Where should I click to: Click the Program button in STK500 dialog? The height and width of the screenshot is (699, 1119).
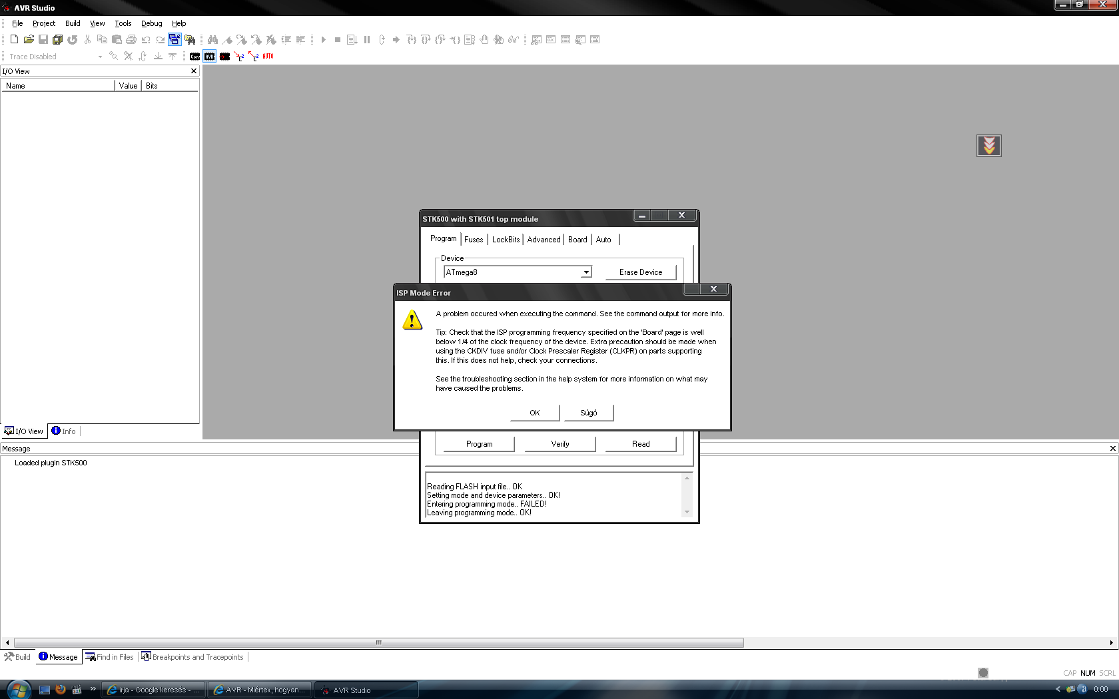coord(480,444)
